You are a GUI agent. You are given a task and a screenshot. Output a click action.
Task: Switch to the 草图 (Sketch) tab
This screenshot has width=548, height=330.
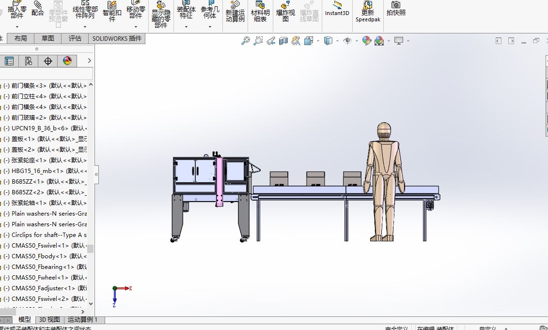tap(48, 38)
